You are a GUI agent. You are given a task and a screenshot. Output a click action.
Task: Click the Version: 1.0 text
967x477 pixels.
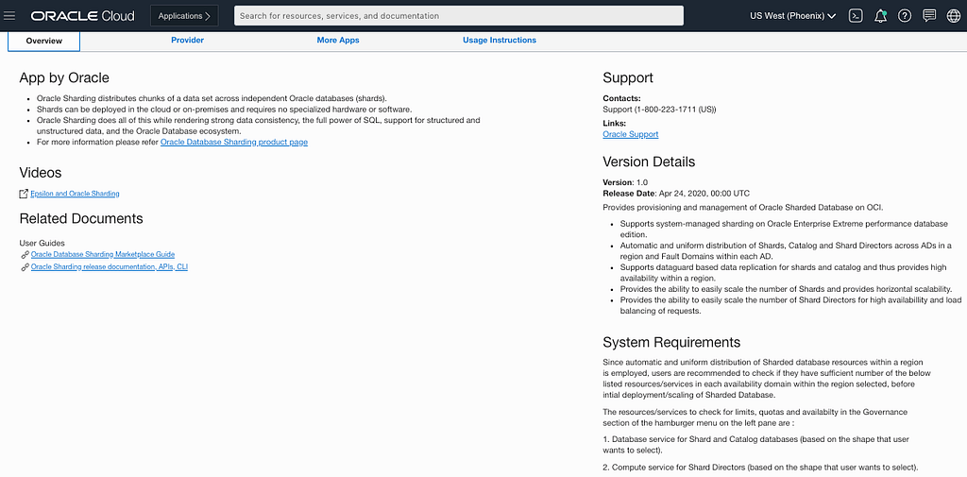[x=625, y=182]
